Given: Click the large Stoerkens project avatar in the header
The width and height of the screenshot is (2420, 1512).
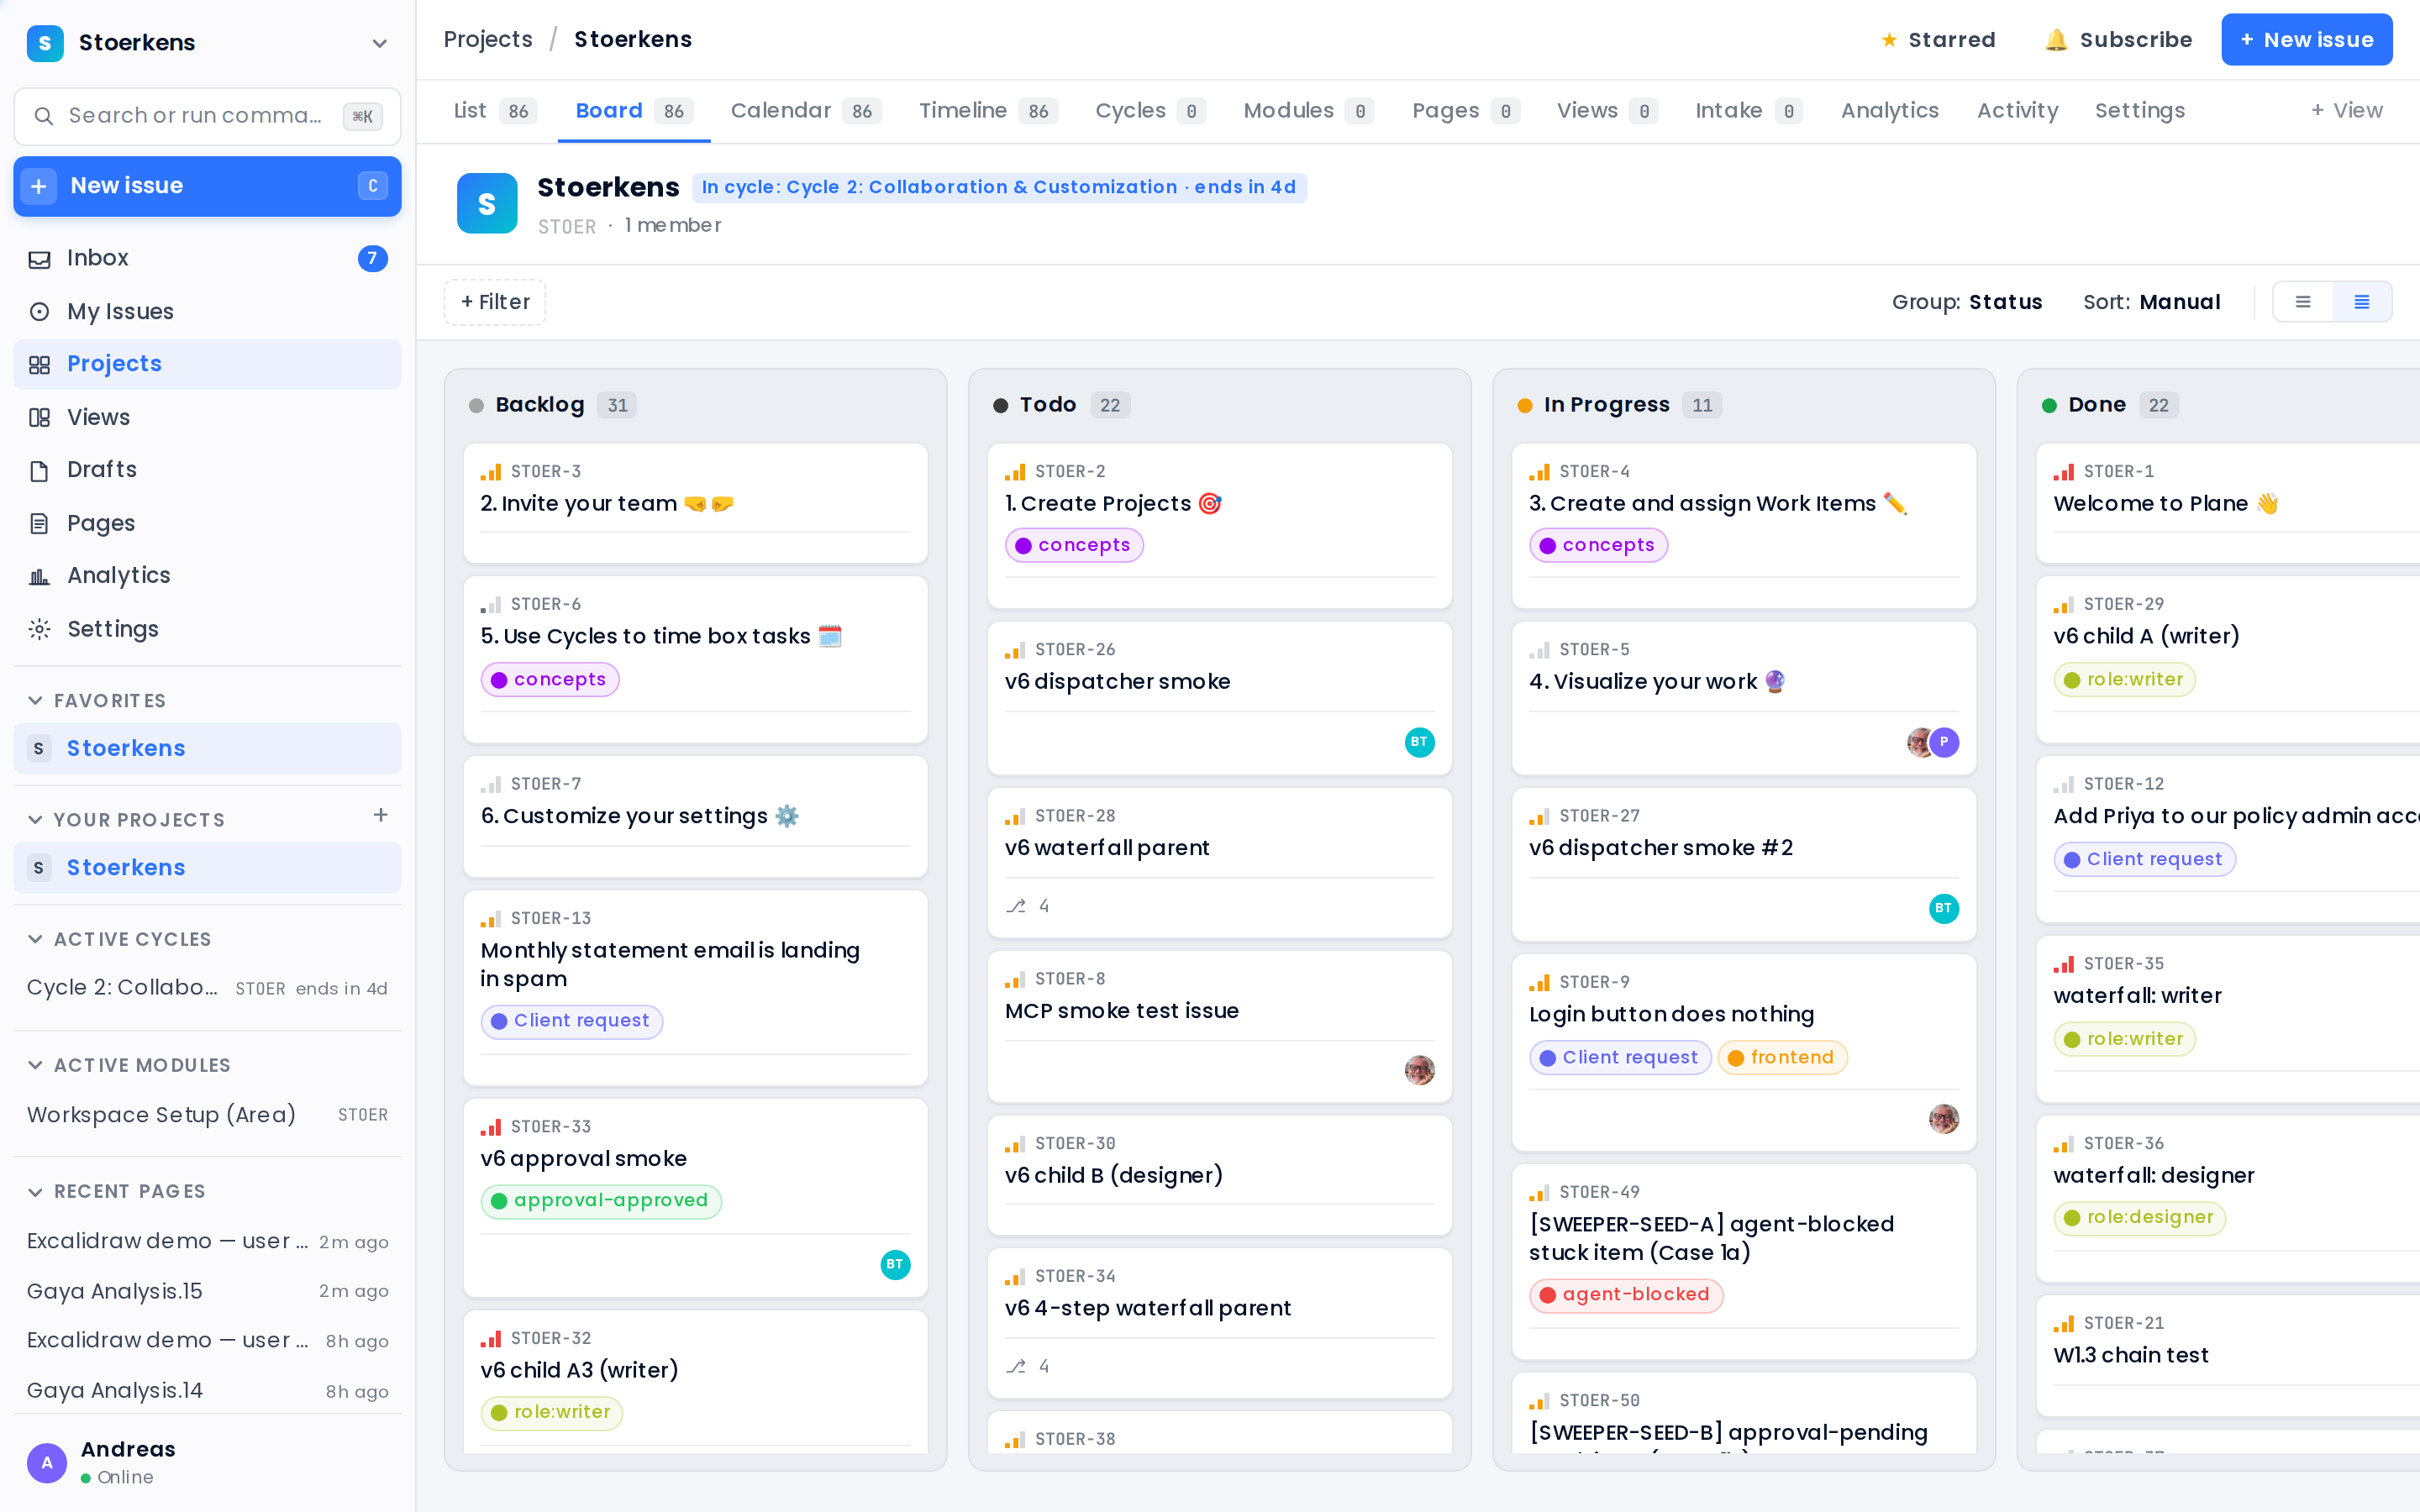Looking at the screenshot, I should [x=487, y=204].
